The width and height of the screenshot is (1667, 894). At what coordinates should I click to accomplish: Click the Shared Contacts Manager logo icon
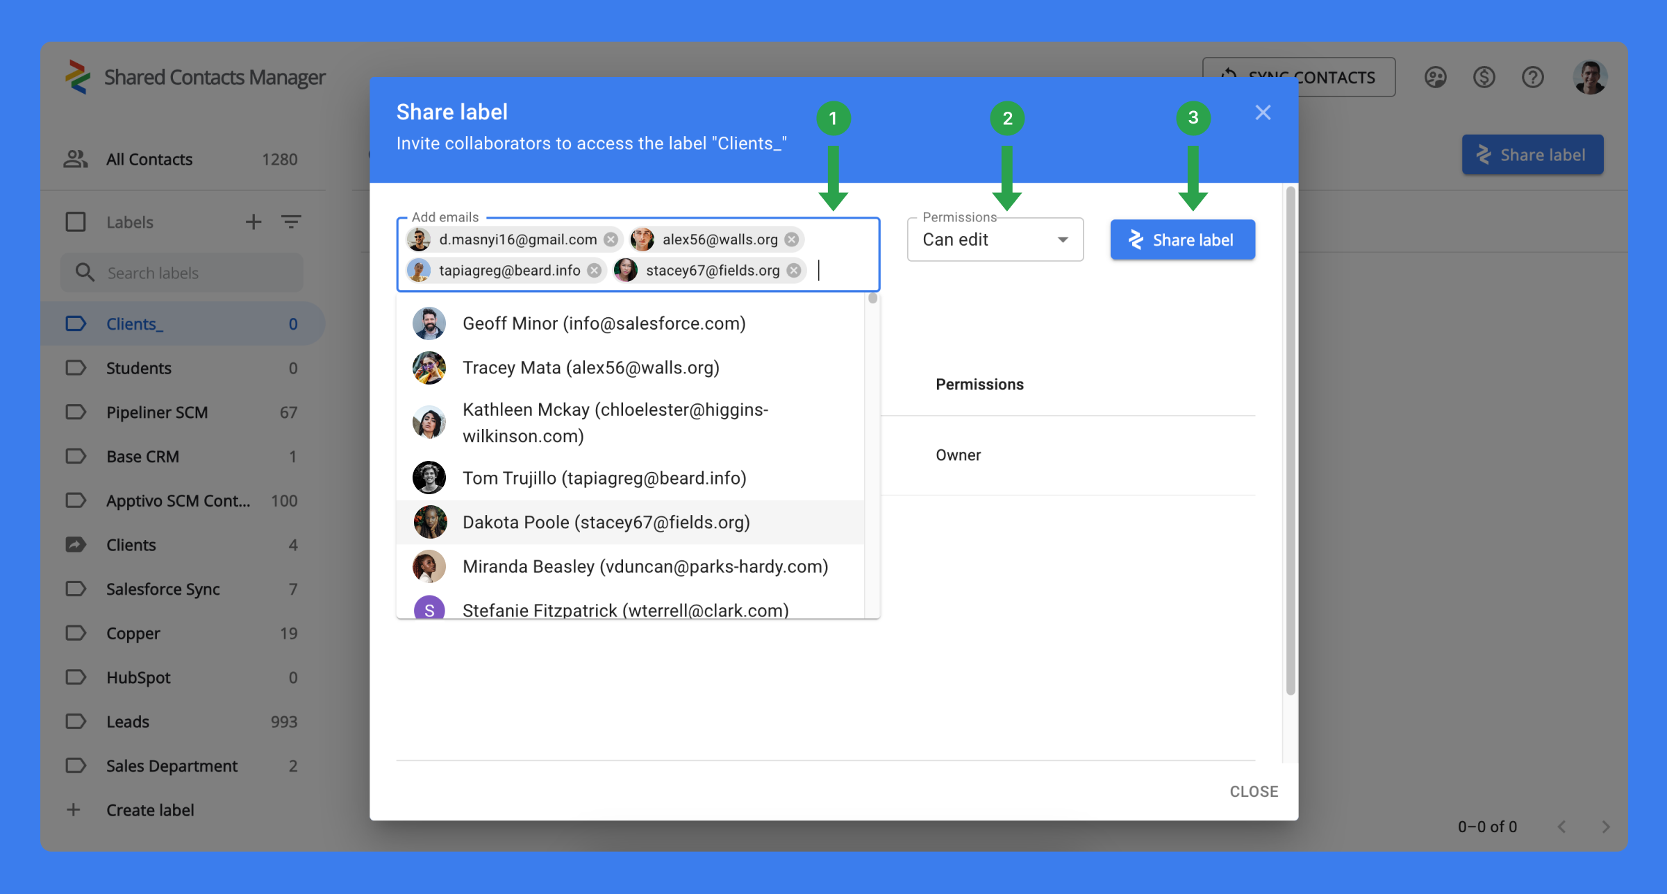point(78,76)
